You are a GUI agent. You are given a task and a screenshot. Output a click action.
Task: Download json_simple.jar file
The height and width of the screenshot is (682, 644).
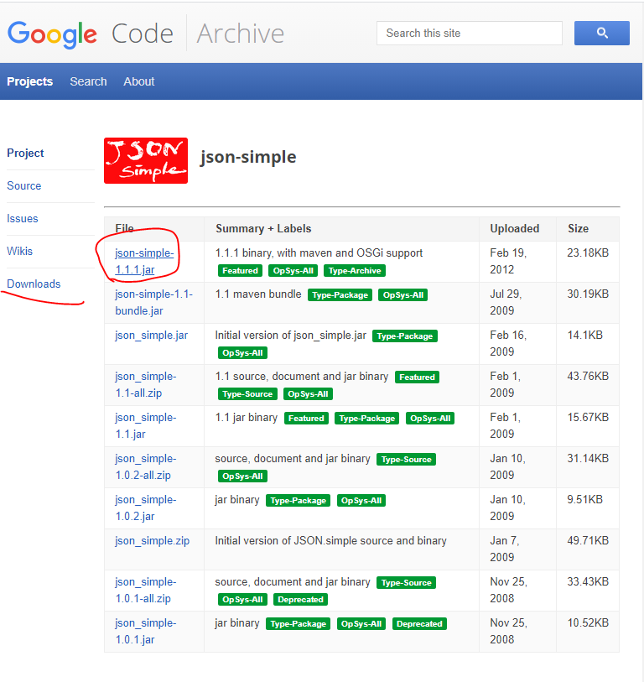(x=151, y=336)
